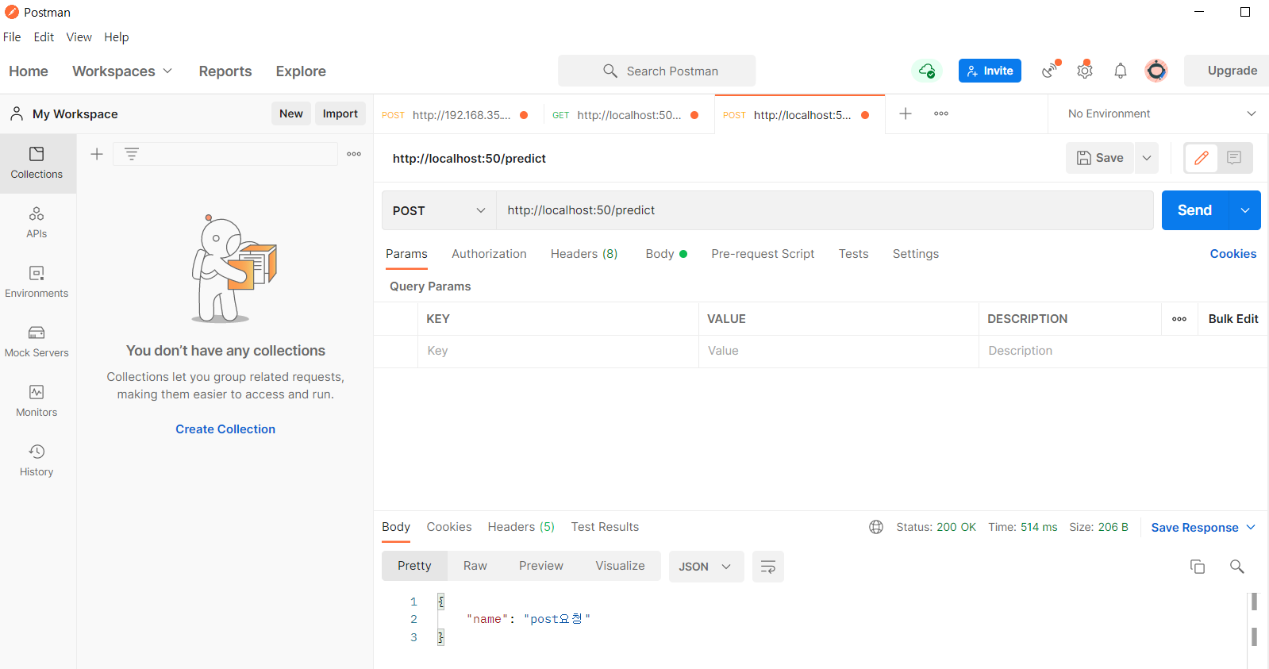The height and width of the screenshot is (669, 1269).
Task: Open response Cookies tab
Action: point(448,527)
